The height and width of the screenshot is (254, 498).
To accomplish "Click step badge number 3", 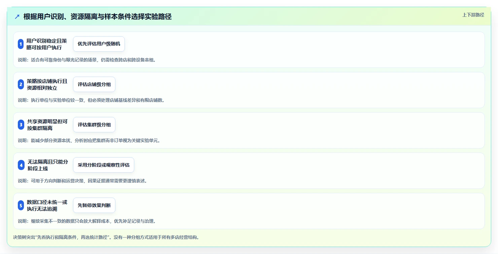I will (21, 125).
